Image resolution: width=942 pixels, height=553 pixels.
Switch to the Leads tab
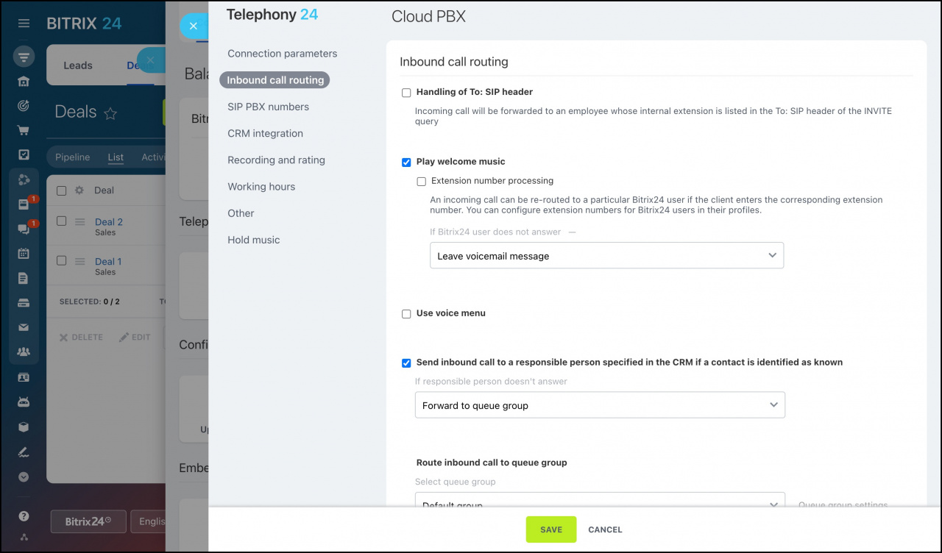point(78,65)
